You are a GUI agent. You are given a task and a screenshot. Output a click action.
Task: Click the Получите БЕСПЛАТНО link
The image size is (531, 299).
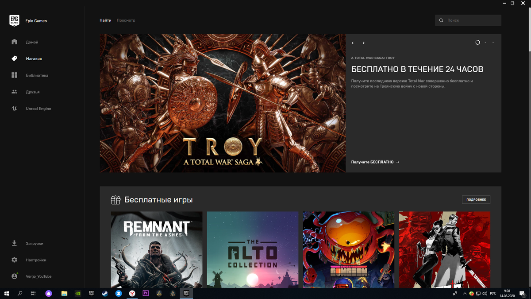coord(375,162)
